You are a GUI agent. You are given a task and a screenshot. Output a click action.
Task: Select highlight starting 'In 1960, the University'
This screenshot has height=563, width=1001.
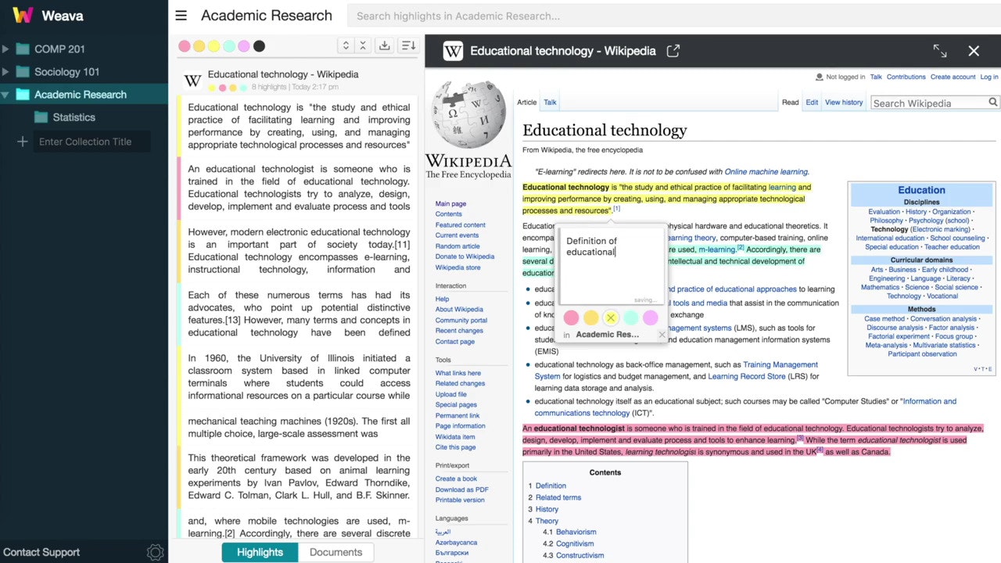click(299, 377)
